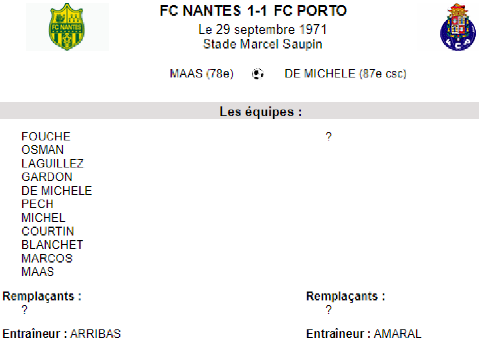
Task: Click Nantes coach name ARRIBAS
Action: tap(95, 334)
